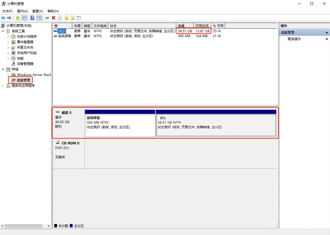
Task: Click the 35 % available cell
Action: click(217, 31)
